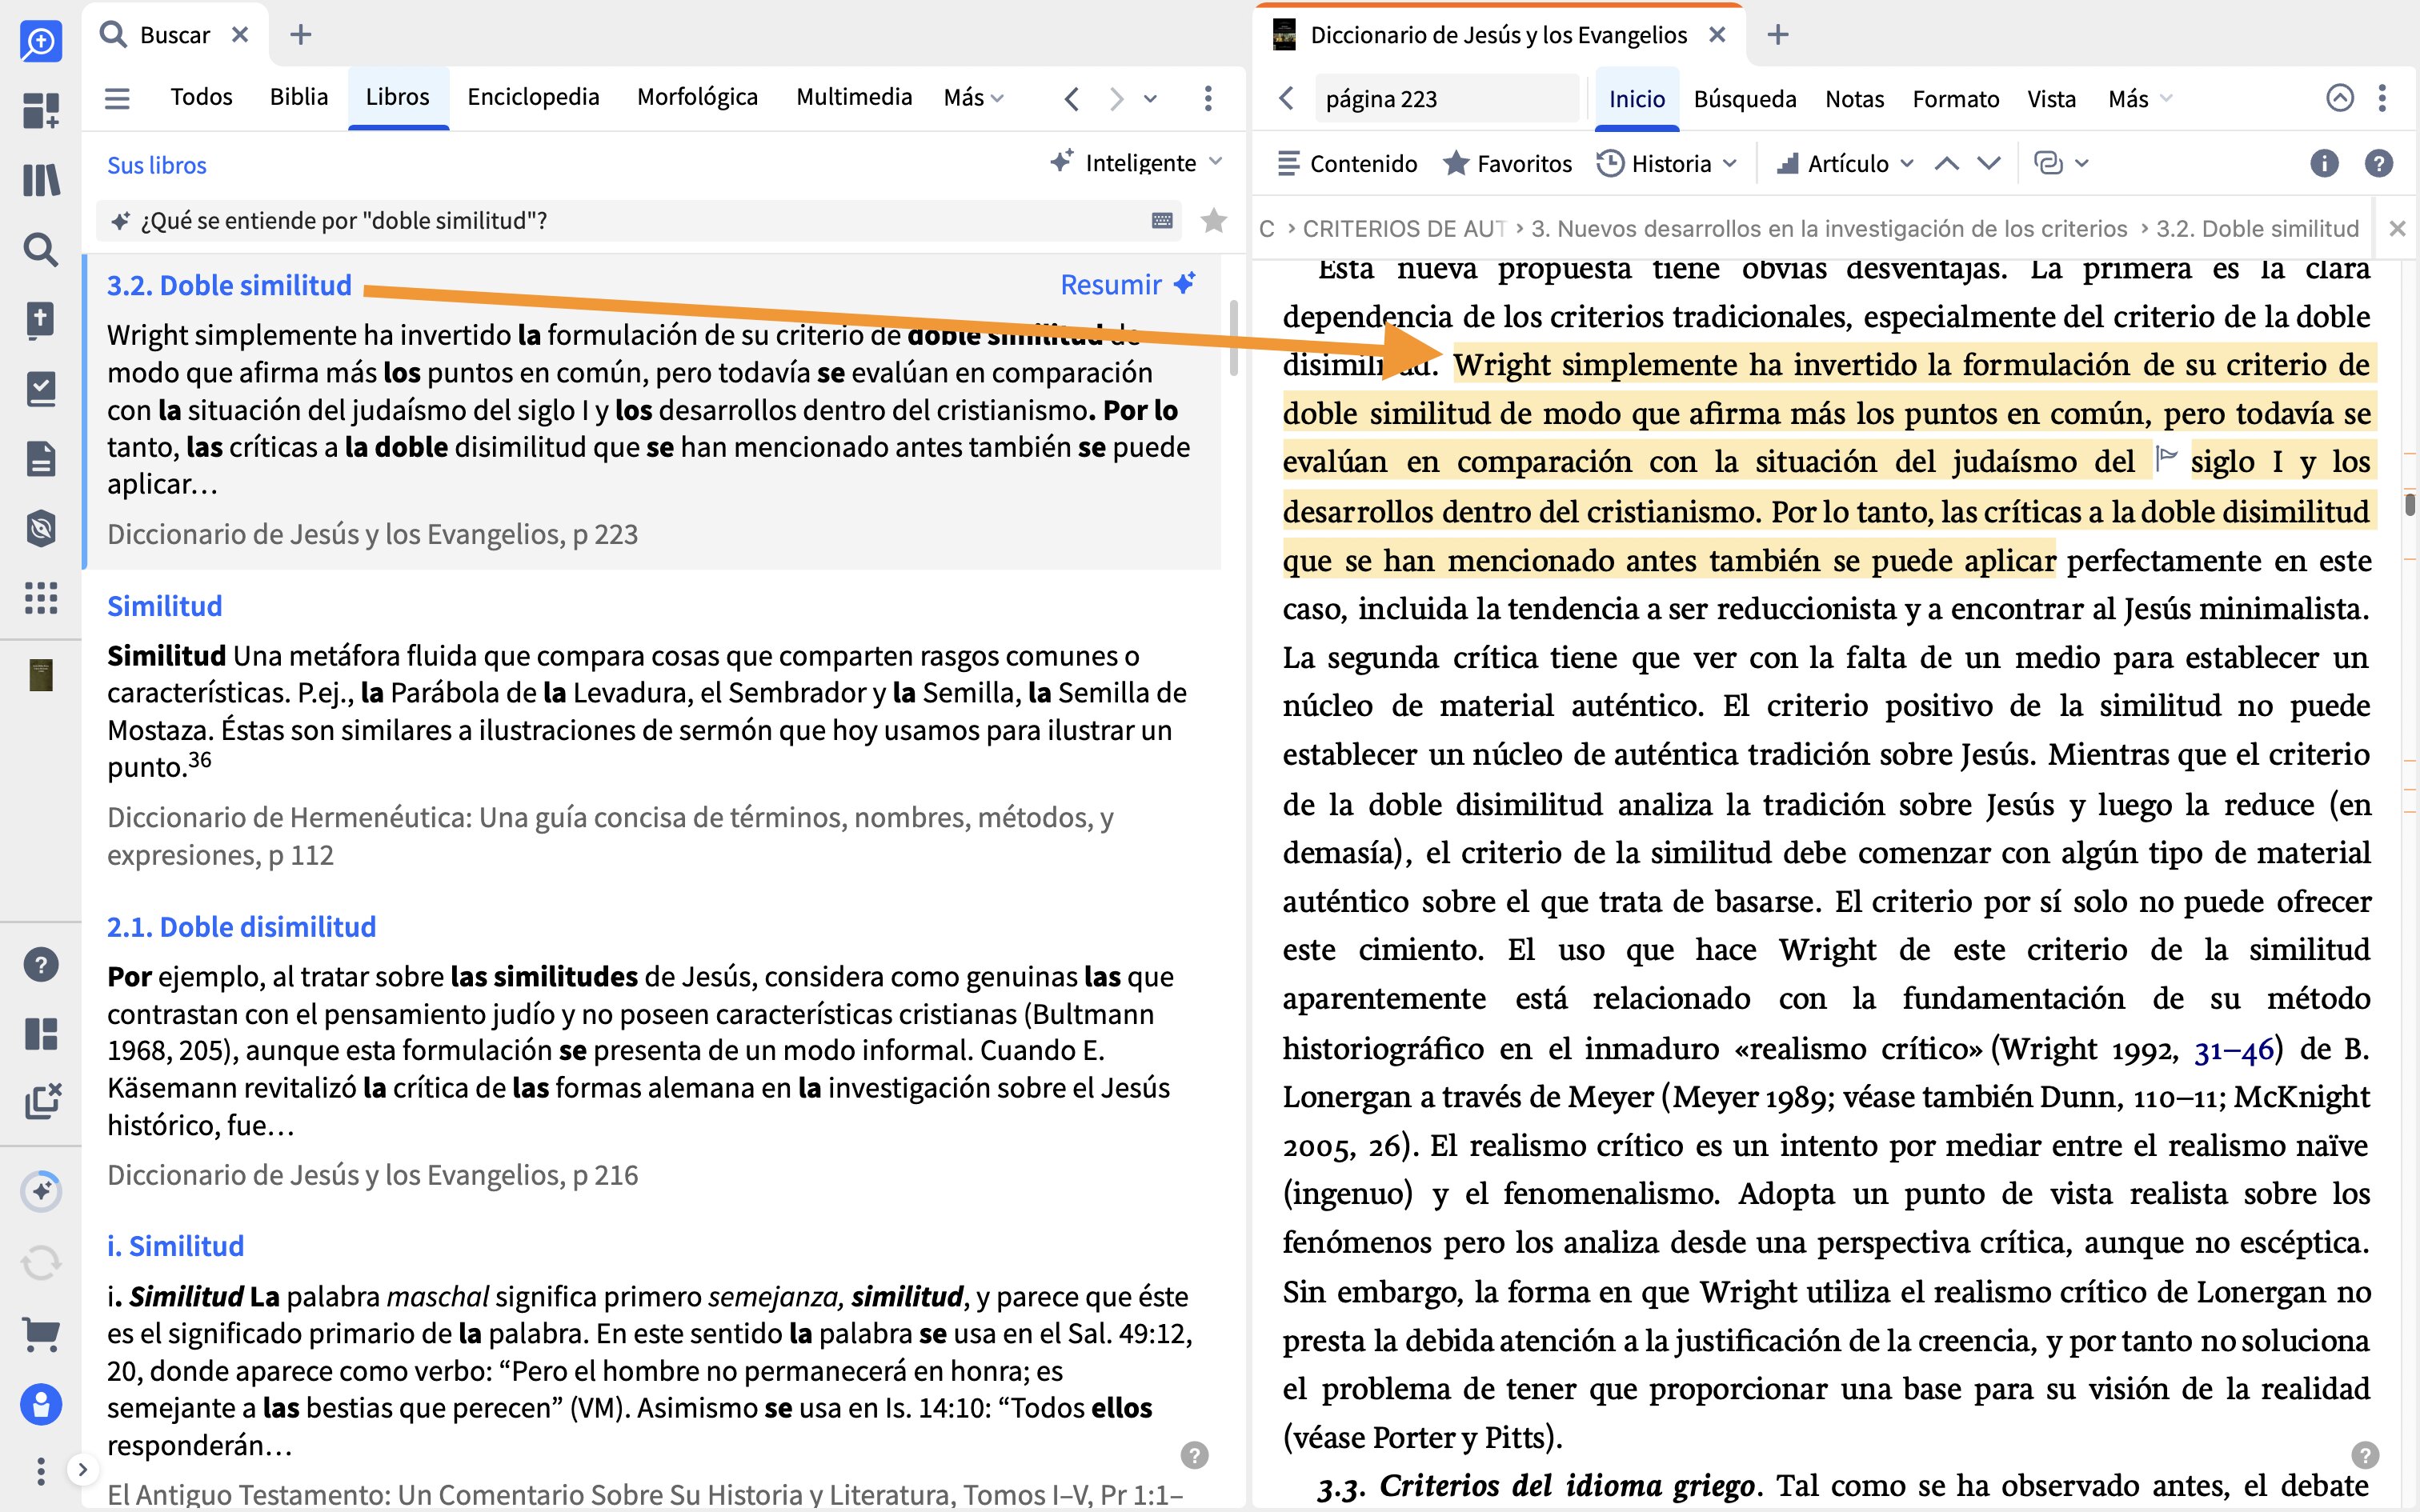Add a new tab next to the Diccionario tab
Screen dimensions: 2420x1512
[x=1777, y=35]
